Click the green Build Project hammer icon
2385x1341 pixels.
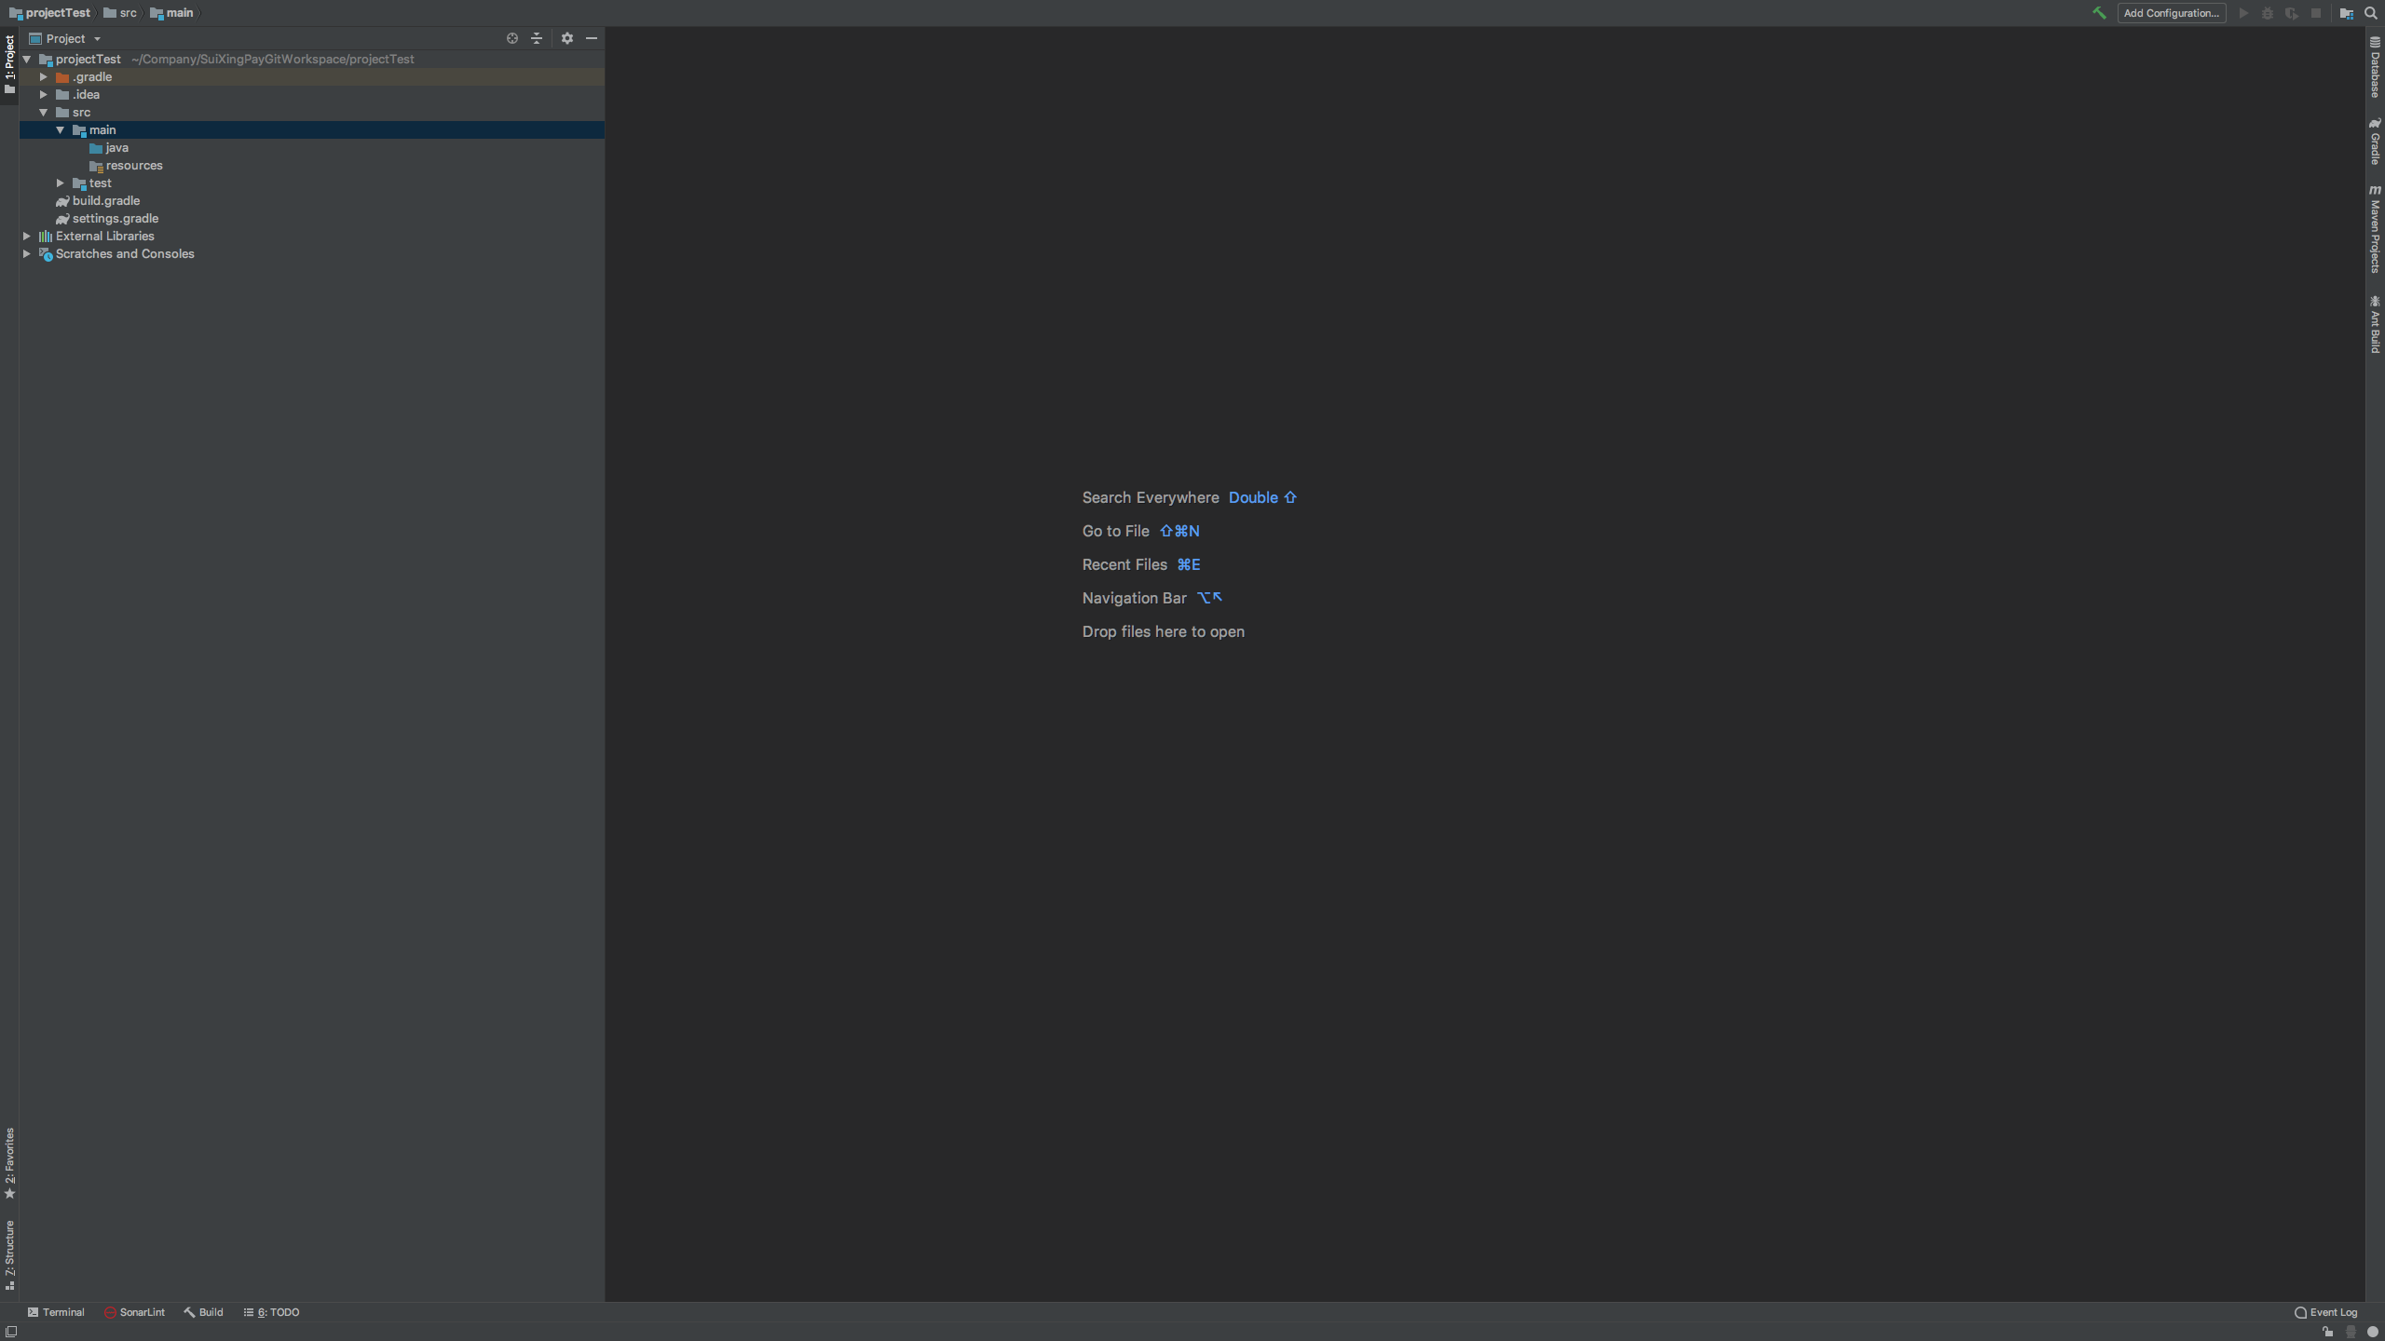pos(2099,13)
